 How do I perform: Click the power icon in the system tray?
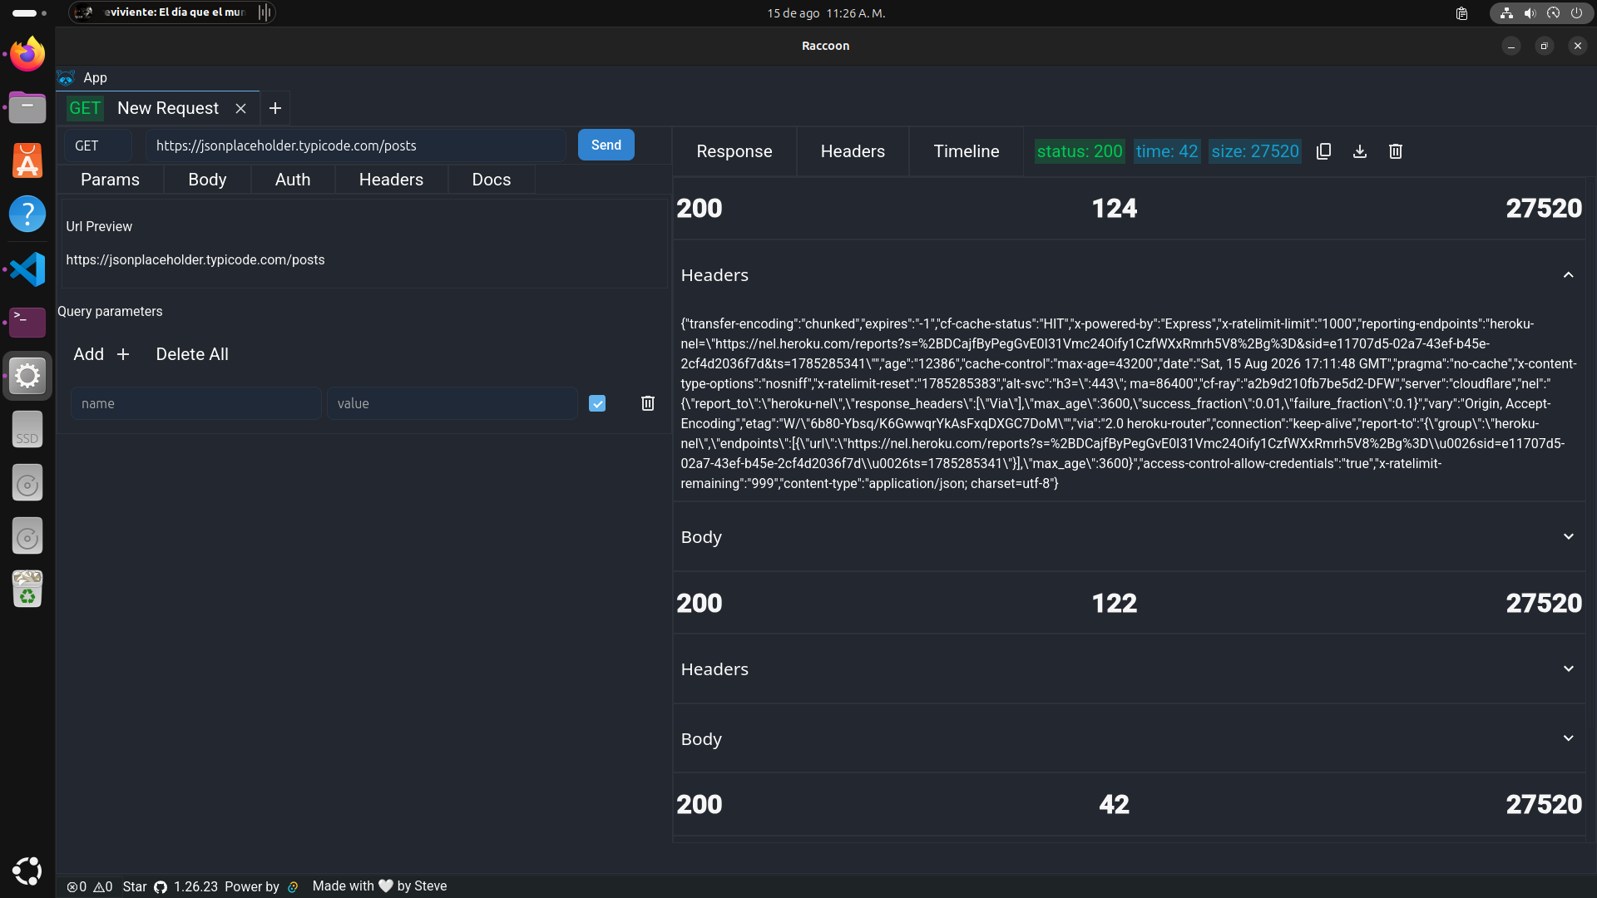(x=1576, y=13)
